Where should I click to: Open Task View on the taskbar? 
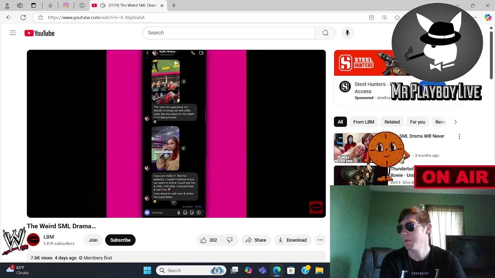pyautogui.click(x=234, y=270)
